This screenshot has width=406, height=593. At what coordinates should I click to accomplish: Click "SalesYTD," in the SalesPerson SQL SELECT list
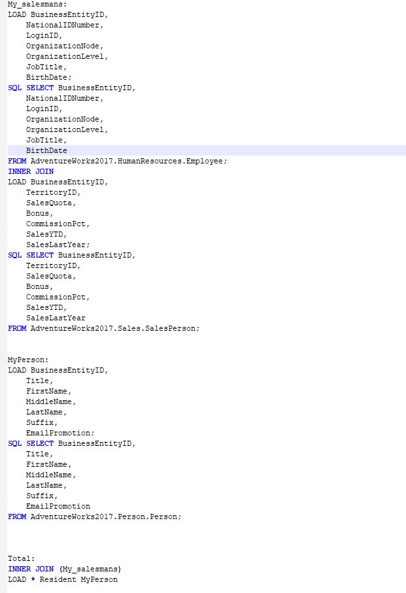click(x=46, y=308)
